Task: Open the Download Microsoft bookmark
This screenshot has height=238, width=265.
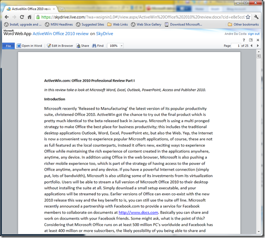Action: click(184, 25)
